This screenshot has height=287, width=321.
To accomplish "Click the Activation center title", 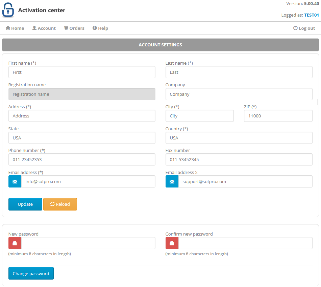I will (x=42, y=10).
